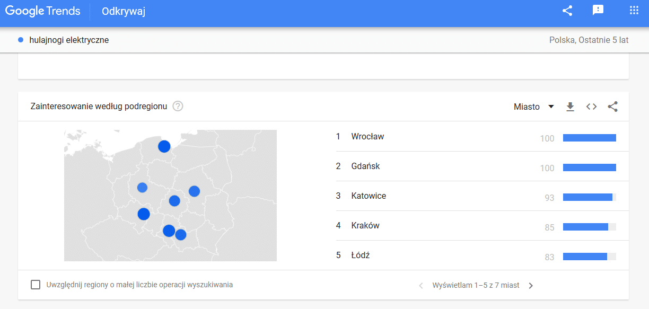Viewport: 649px width, 309px height.
Task: Open the Google apps grid icon
Action: point(634,11)
